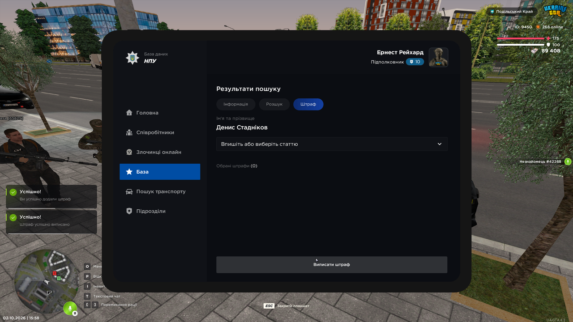Click the red health bar

(522, 38)
